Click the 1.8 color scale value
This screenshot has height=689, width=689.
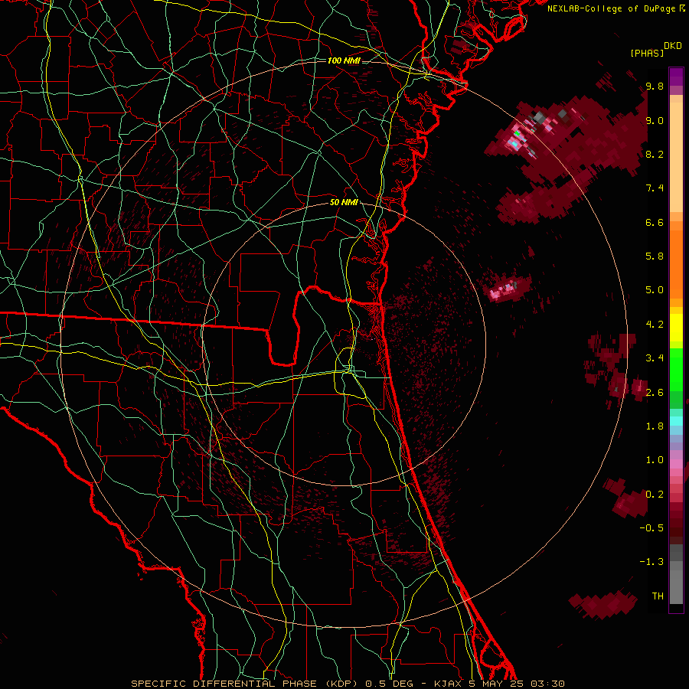pyautogui.click(x=655, y=426)
